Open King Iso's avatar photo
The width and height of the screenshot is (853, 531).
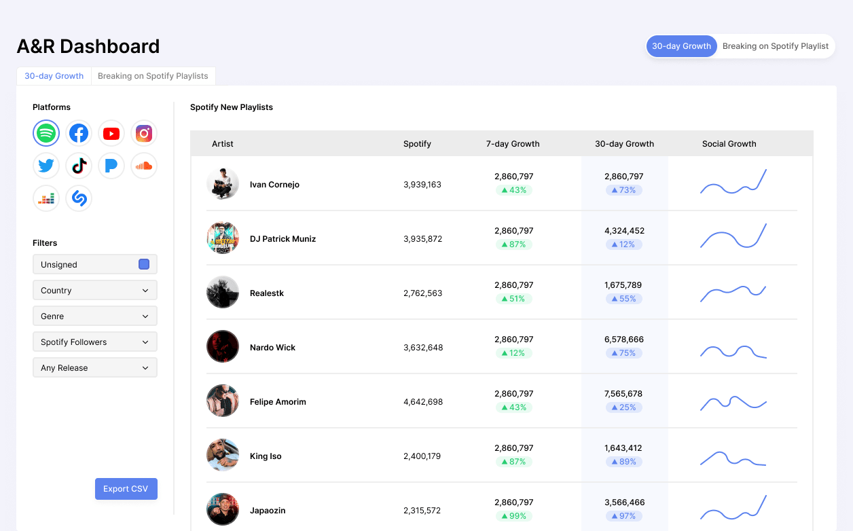click(x=223, y=455)
